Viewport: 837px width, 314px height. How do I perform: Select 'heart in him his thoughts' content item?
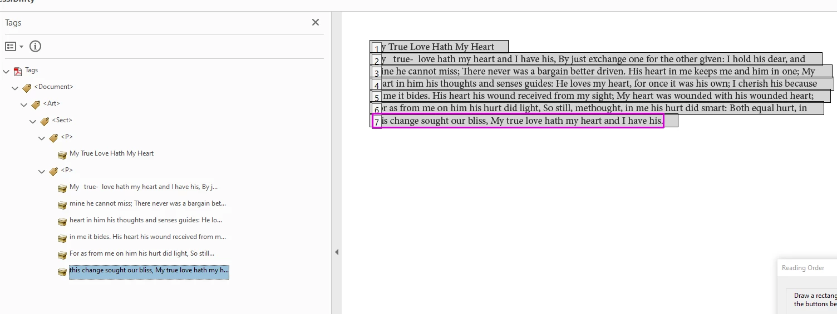click(x=146, y=220)
